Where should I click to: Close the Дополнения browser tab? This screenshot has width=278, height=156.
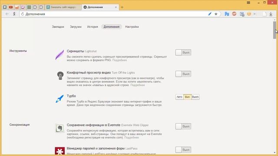(116, 7)
